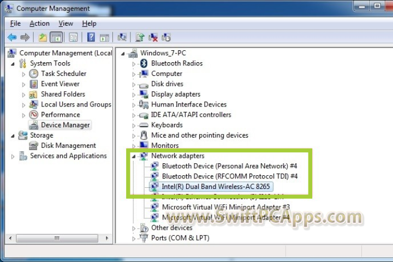Click the Mice and other pointing devices icon
The image size is (393, 262).
144,135
